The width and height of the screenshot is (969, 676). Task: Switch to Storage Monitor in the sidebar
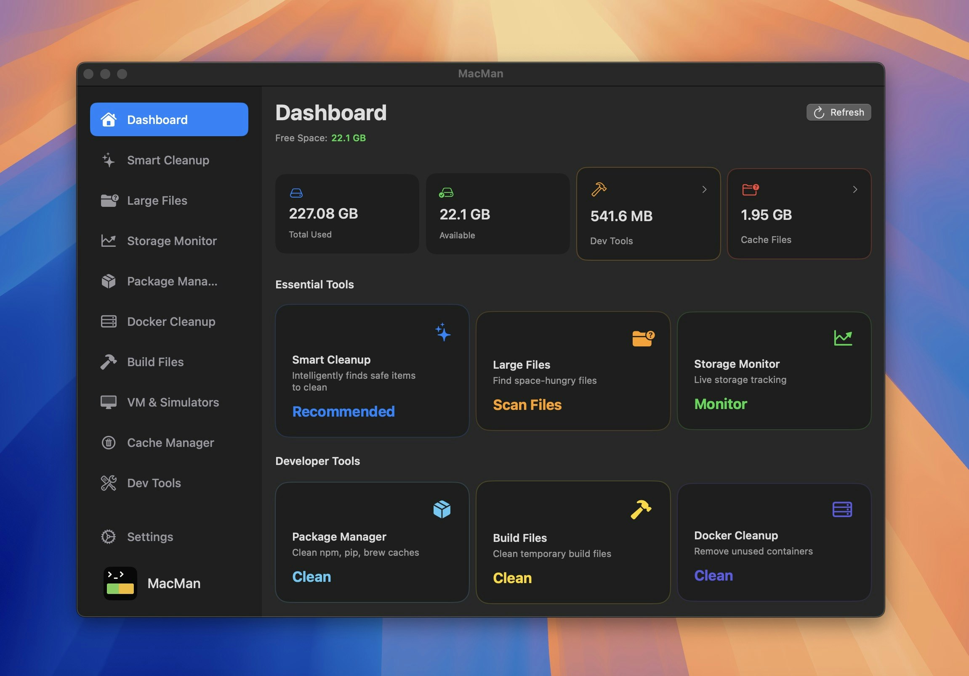click(171, 240)
